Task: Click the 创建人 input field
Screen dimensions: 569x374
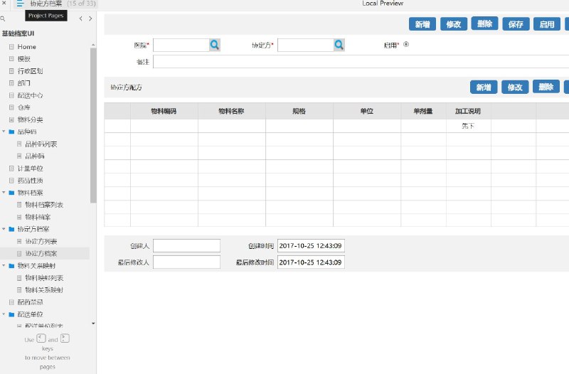Action: [186, 245]
